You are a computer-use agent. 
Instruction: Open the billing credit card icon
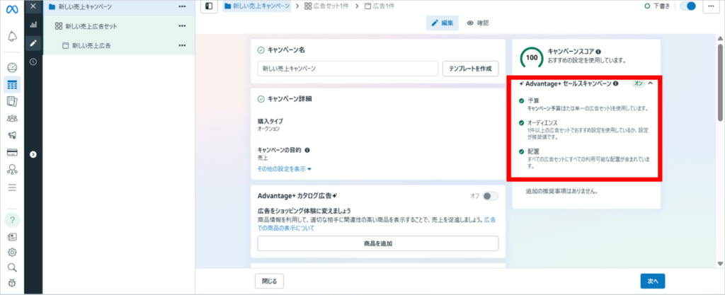coord(13,152)
